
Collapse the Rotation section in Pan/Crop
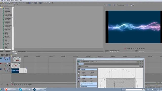tap(81, 77)
